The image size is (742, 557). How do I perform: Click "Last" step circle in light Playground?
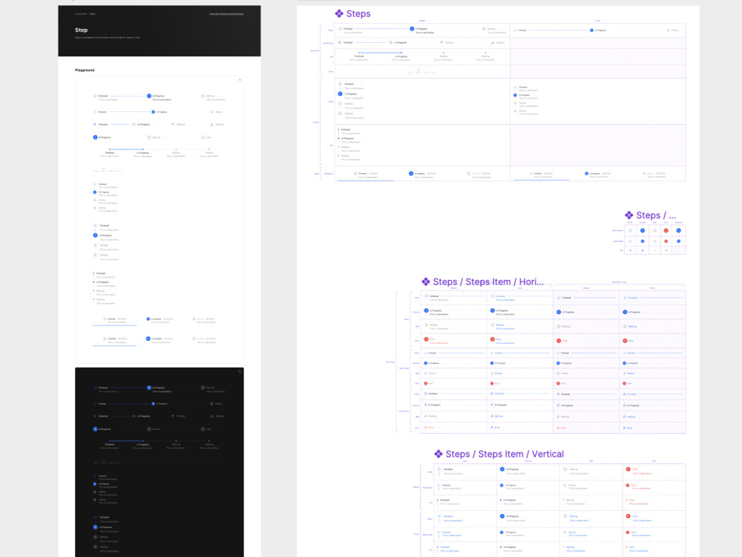point(203,137)
